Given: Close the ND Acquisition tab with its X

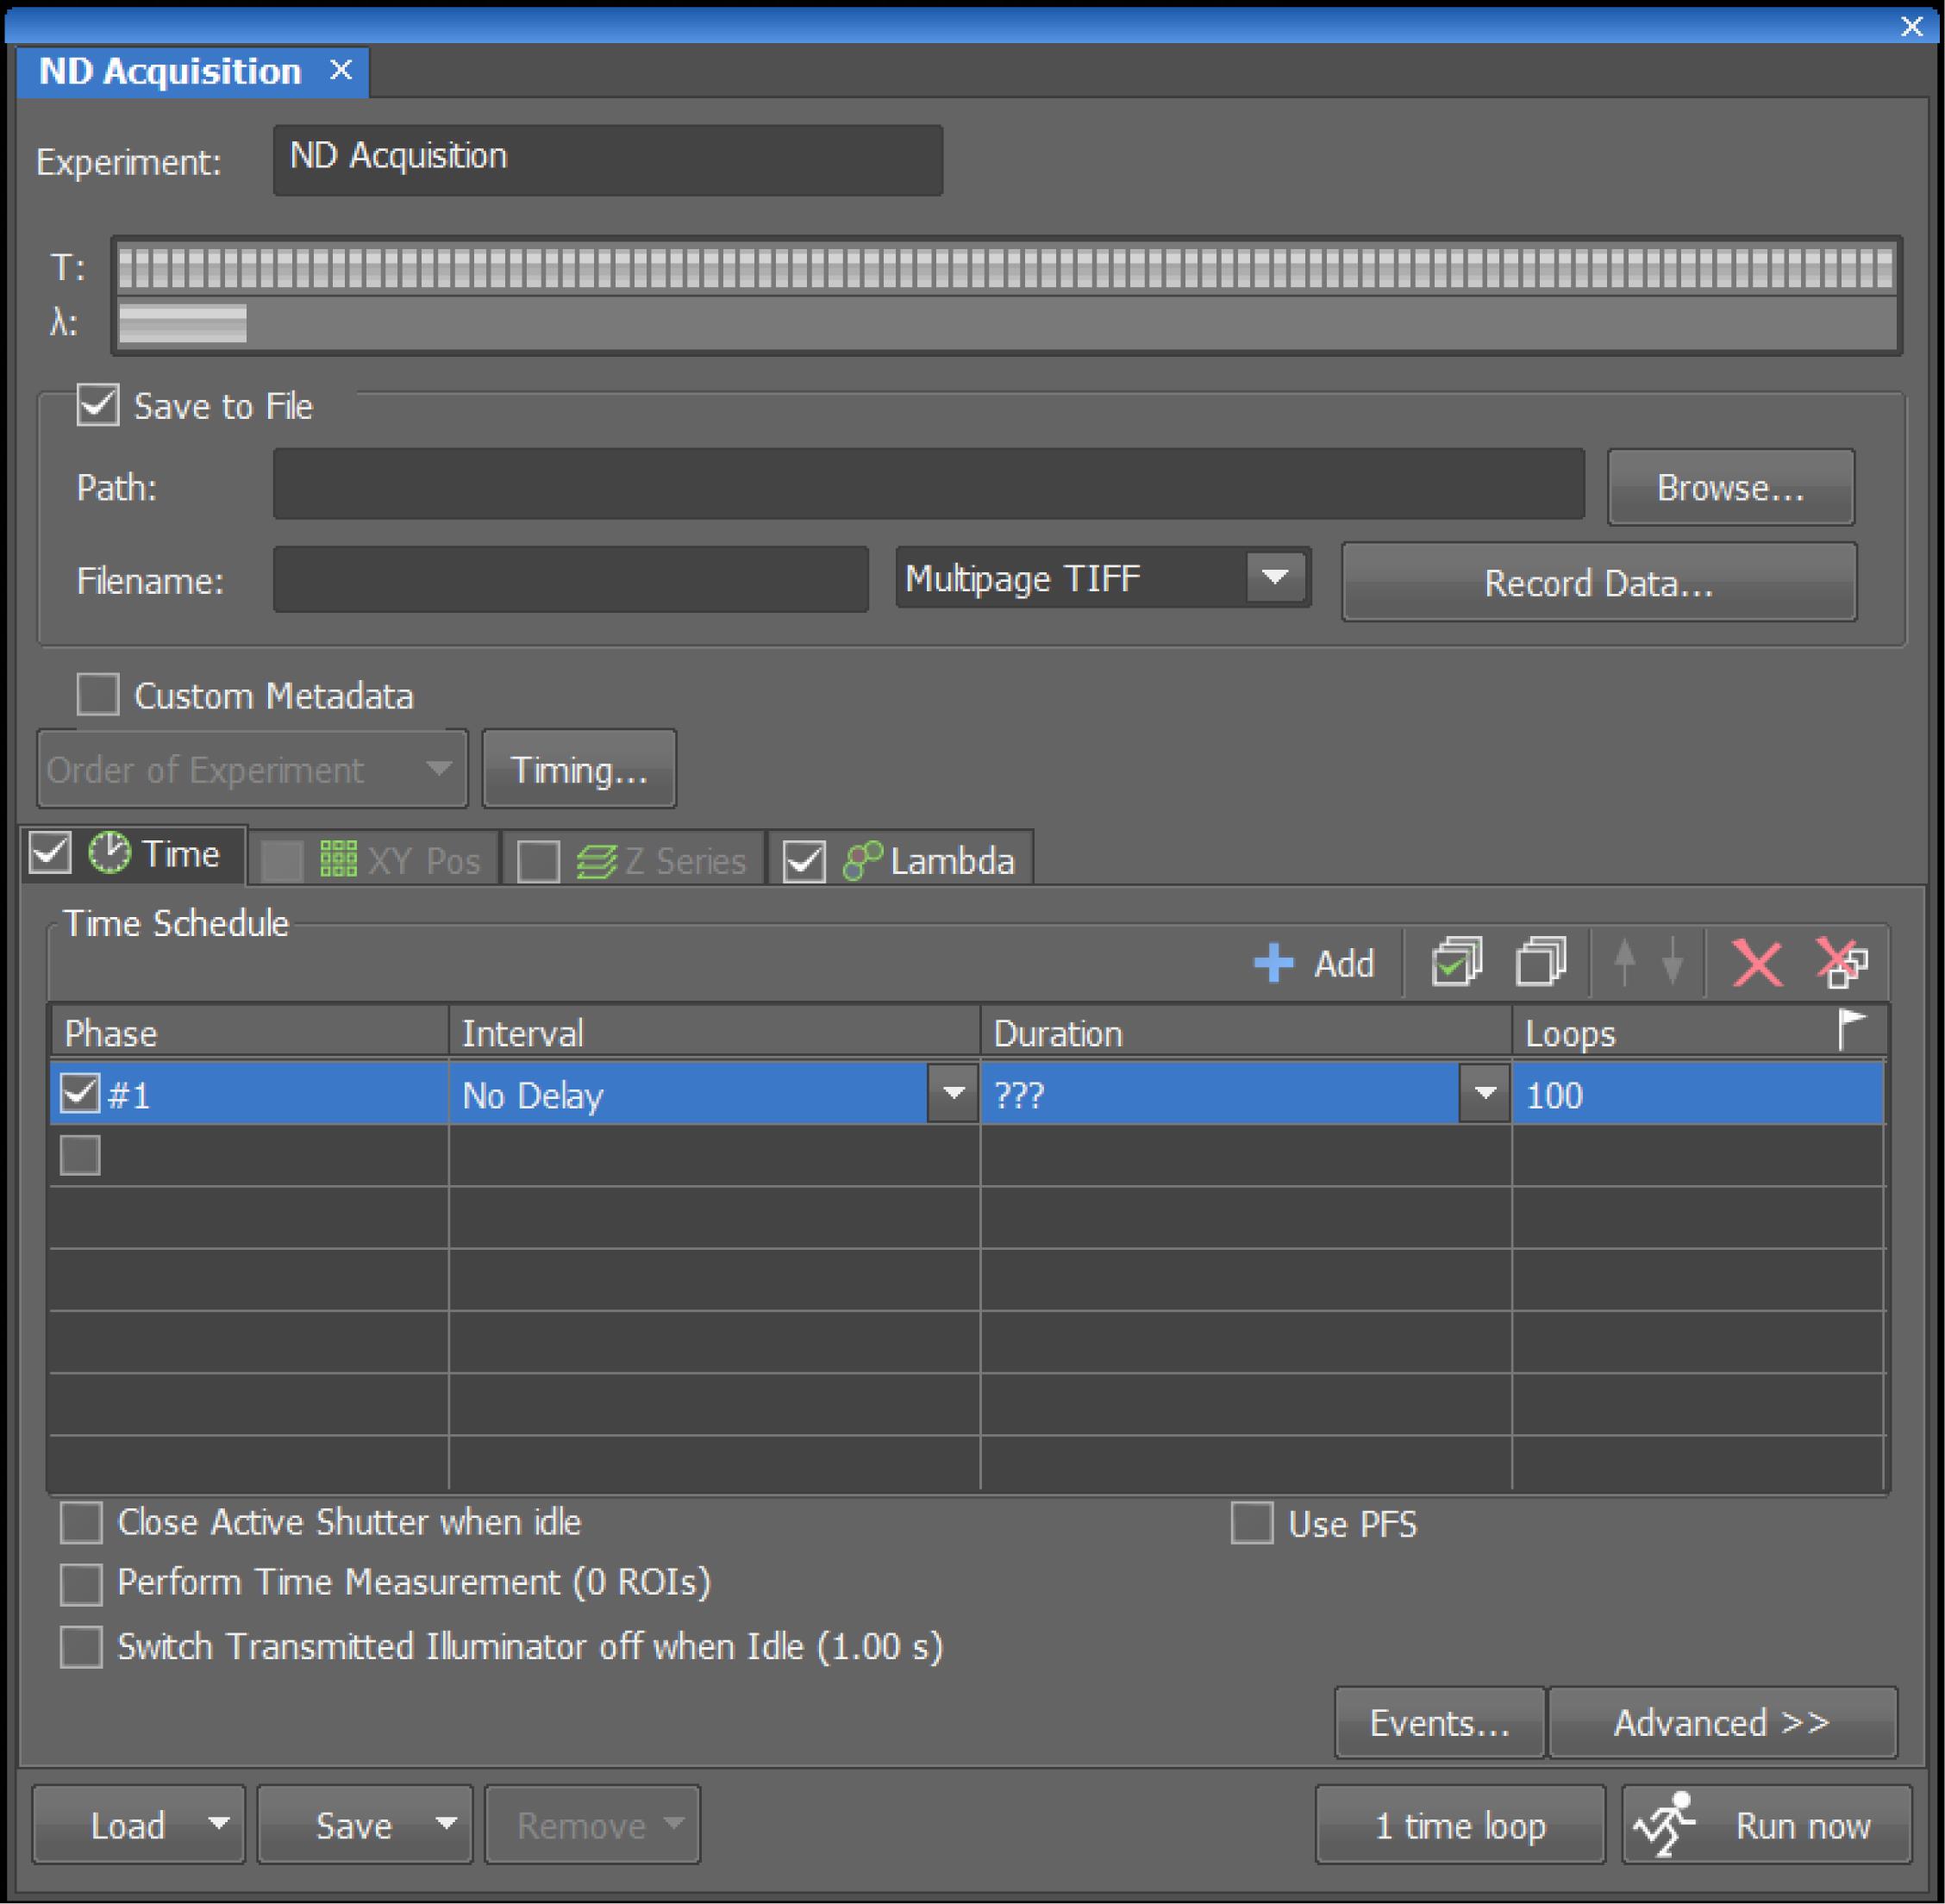Looking at the screenshot, I should pyautogui.click(x=340, y=70).
